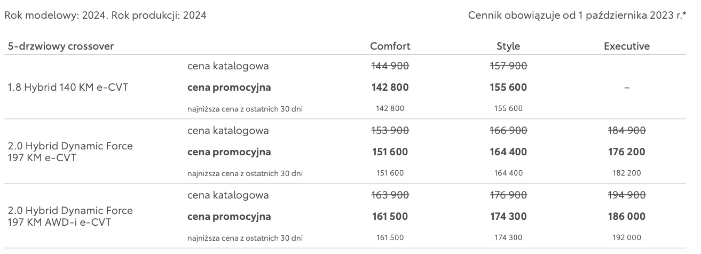Screen dimensions: 701x254
Task: Click crossed-out catalog price 163 900
Action: 390,195
